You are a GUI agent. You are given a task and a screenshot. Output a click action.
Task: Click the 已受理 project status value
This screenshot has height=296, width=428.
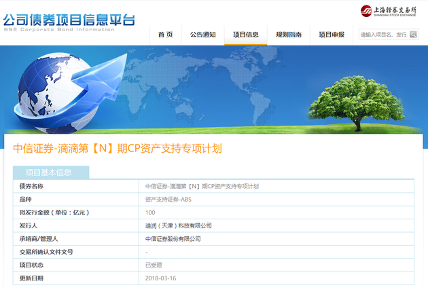point(154,265)
